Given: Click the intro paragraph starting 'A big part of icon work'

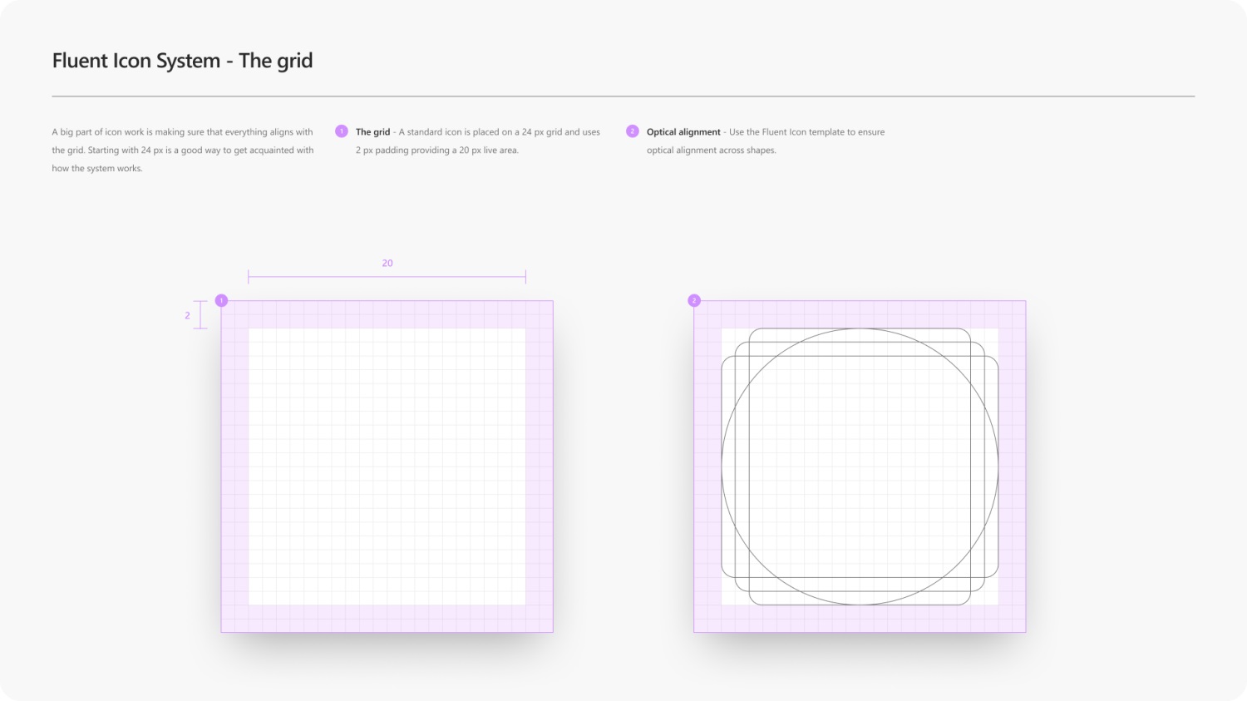Looking at the screenshot, I should pyautogui.click(x=183, y=150).
